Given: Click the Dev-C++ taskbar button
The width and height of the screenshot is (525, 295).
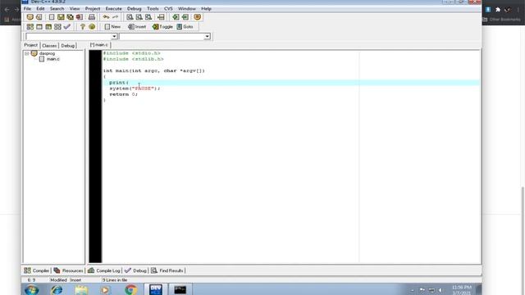Looking at the screenshot, I should coord(156,289).
